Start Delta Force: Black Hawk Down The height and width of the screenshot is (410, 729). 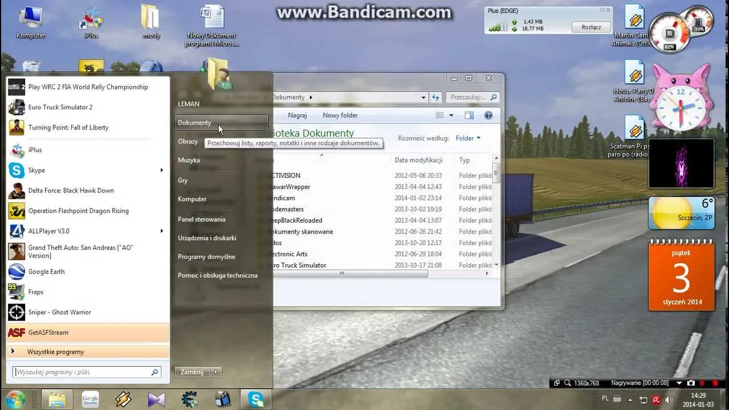coord(88,191)
